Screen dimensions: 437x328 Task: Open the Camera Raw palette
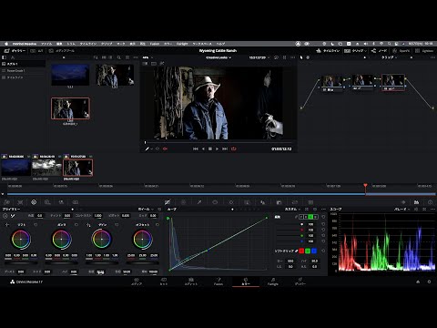[6, 202]
